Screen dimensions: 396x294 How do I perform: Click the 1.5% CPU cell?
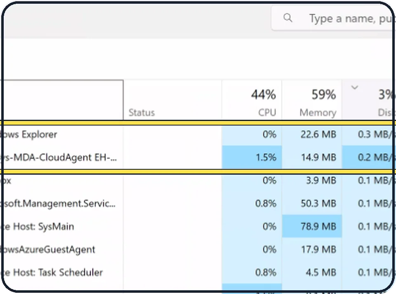(252, 157)
